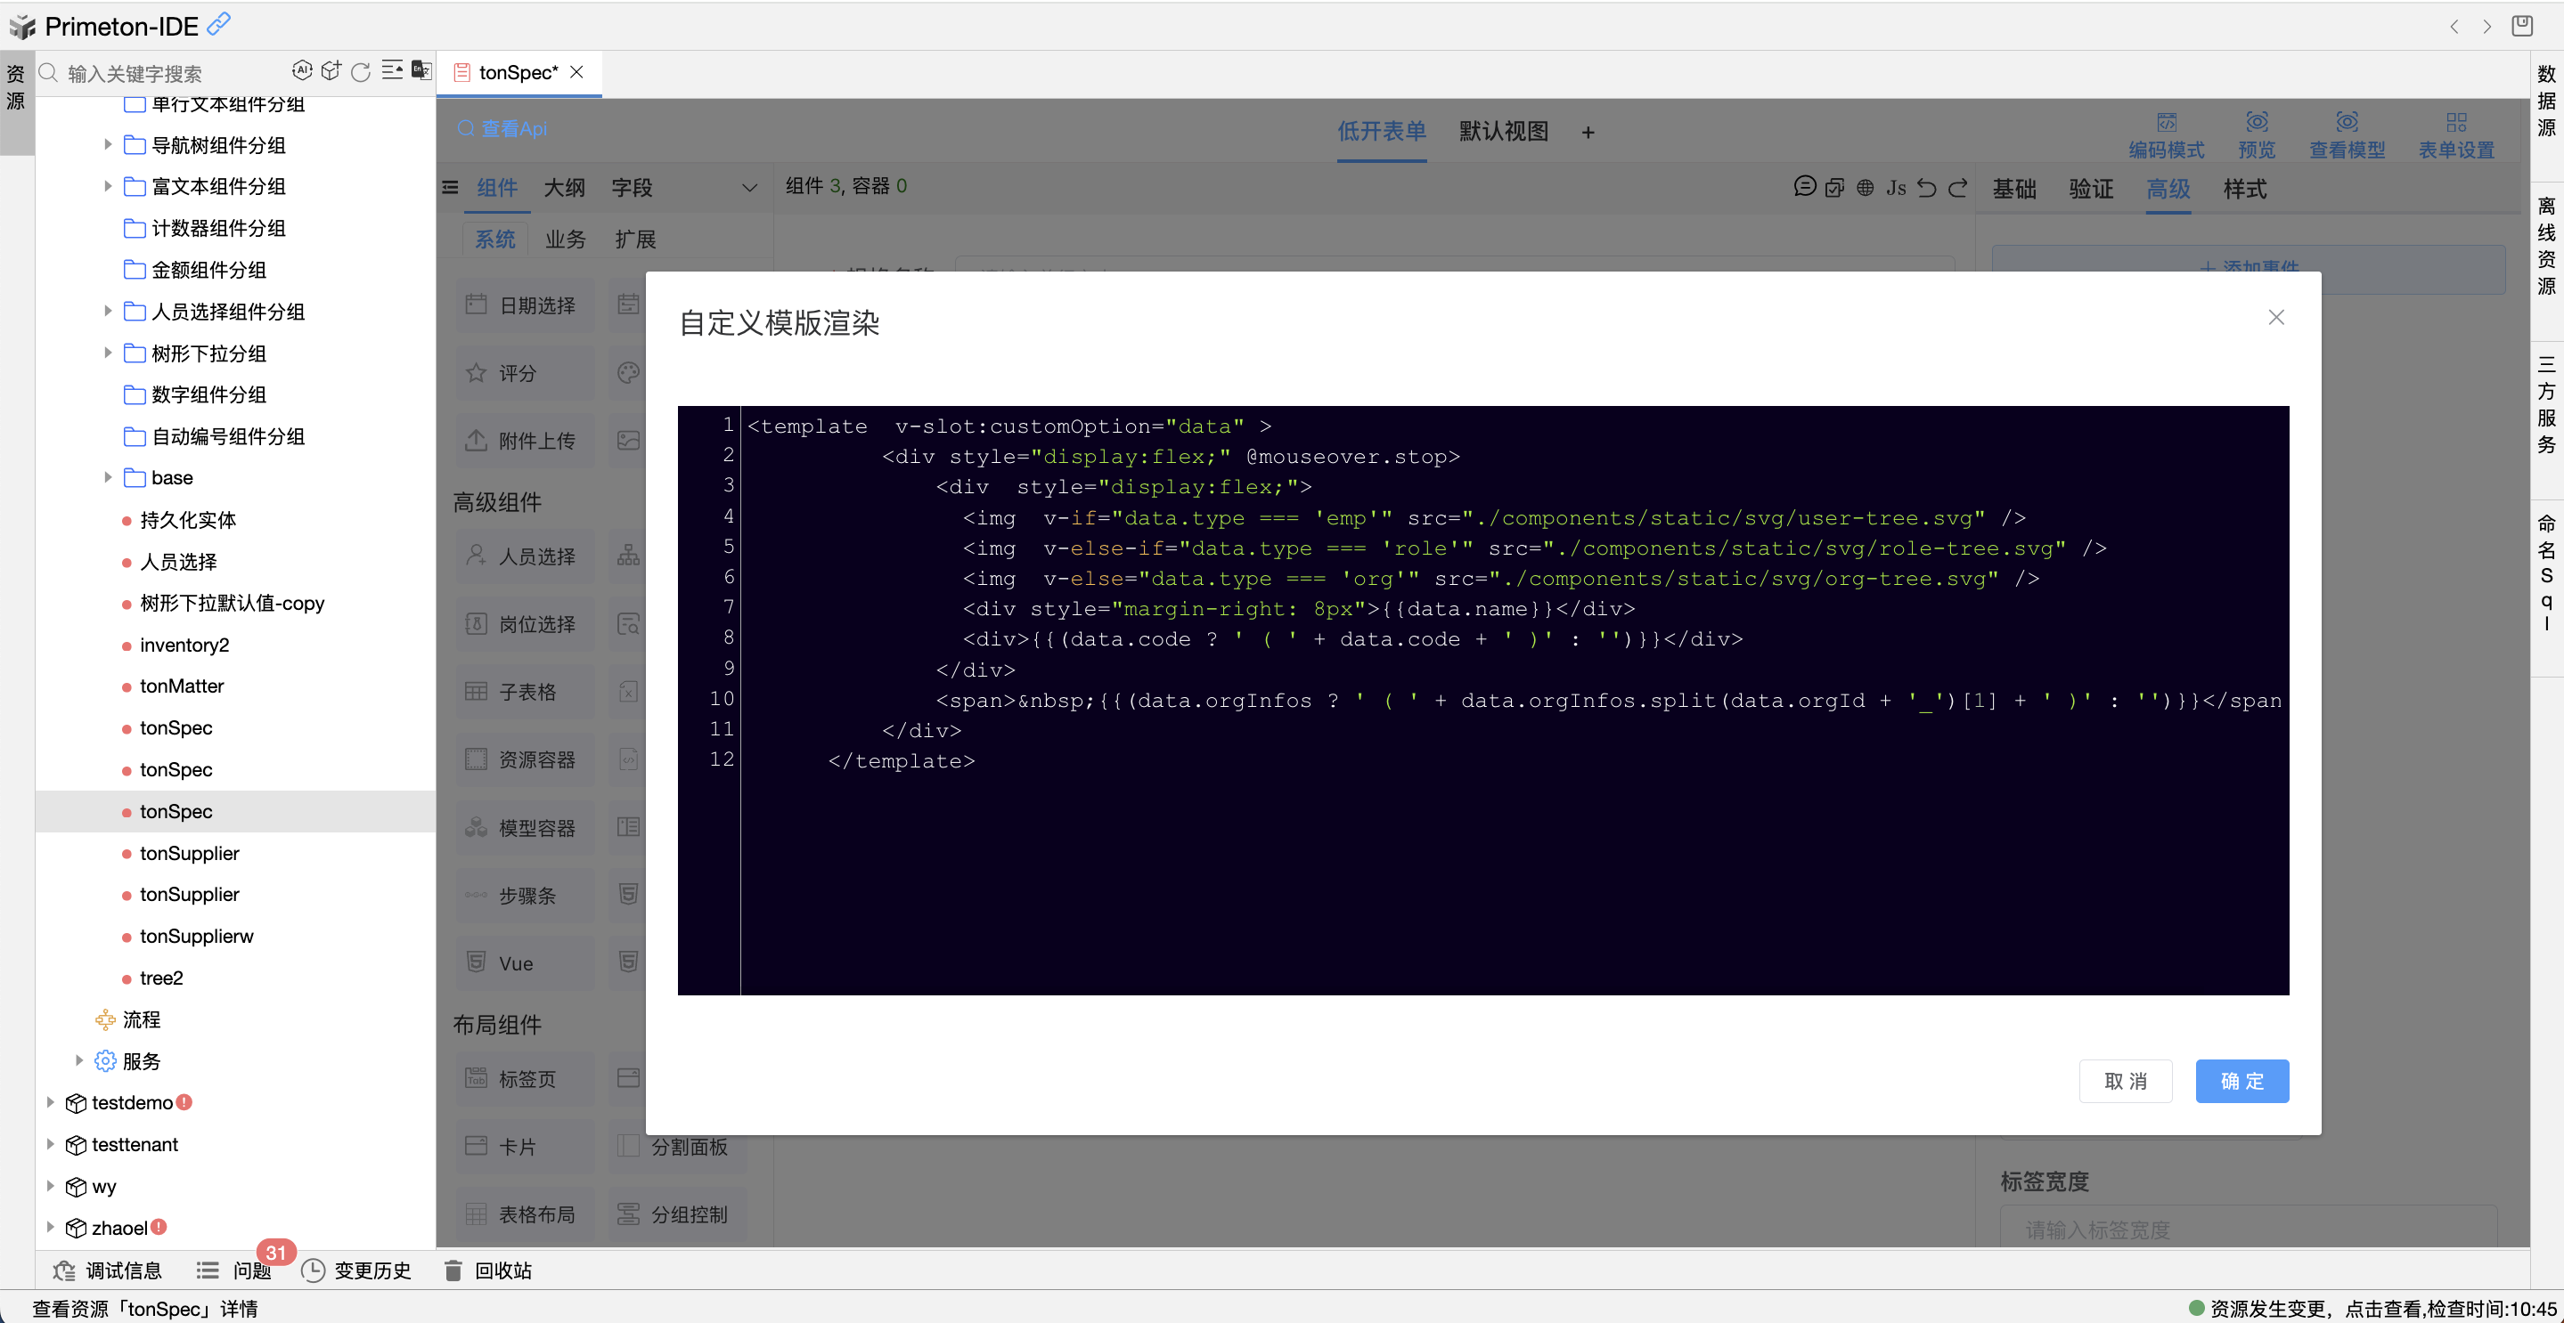Open 查看模型 to view the model

click(2347, 133)
